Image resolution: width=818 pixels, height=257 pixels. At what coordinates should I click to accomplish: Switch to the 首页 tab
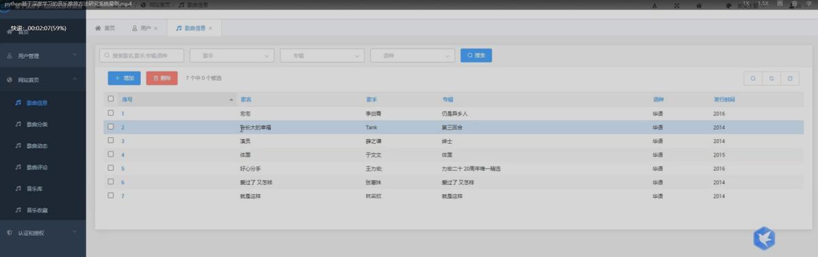tap(105, 28)
